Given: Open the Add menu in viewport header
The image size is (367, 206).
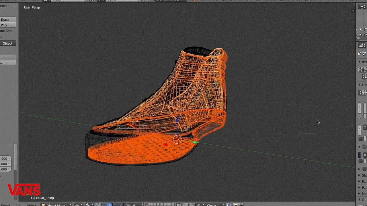Looking at the screenshot, I should [x=18, y=205].
